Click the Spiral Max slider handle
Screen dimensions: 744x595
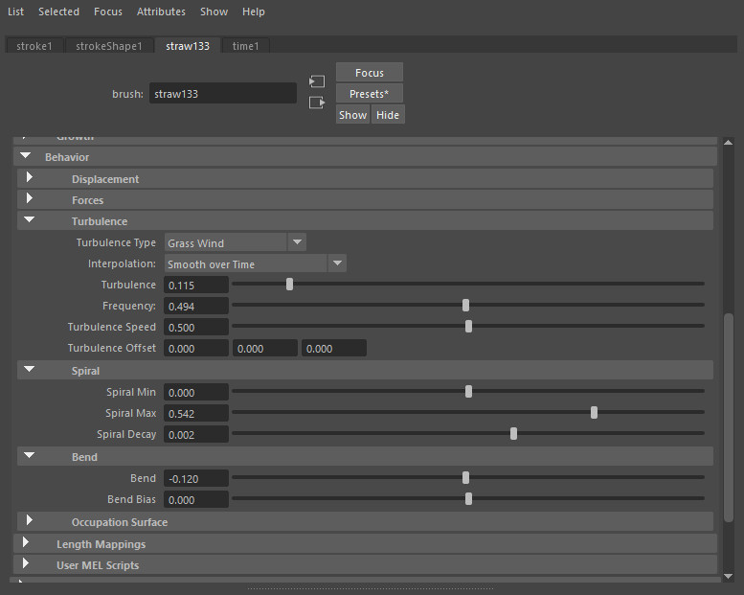[595, 413]
